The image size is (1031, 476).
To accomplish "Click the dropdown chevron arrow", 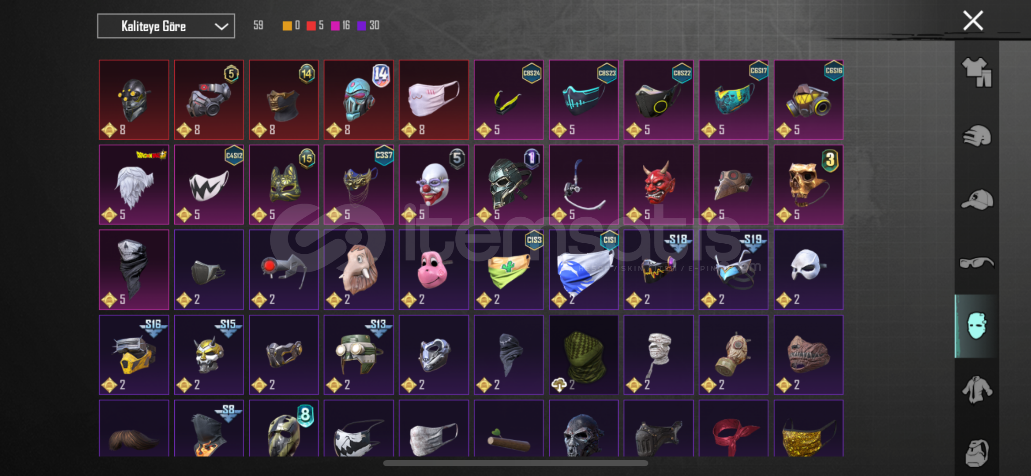I will point(221,26).
